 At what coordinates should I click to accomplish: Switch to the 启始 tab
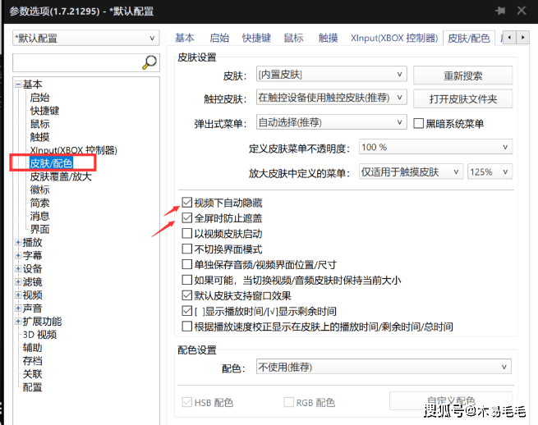coord(219,38)
